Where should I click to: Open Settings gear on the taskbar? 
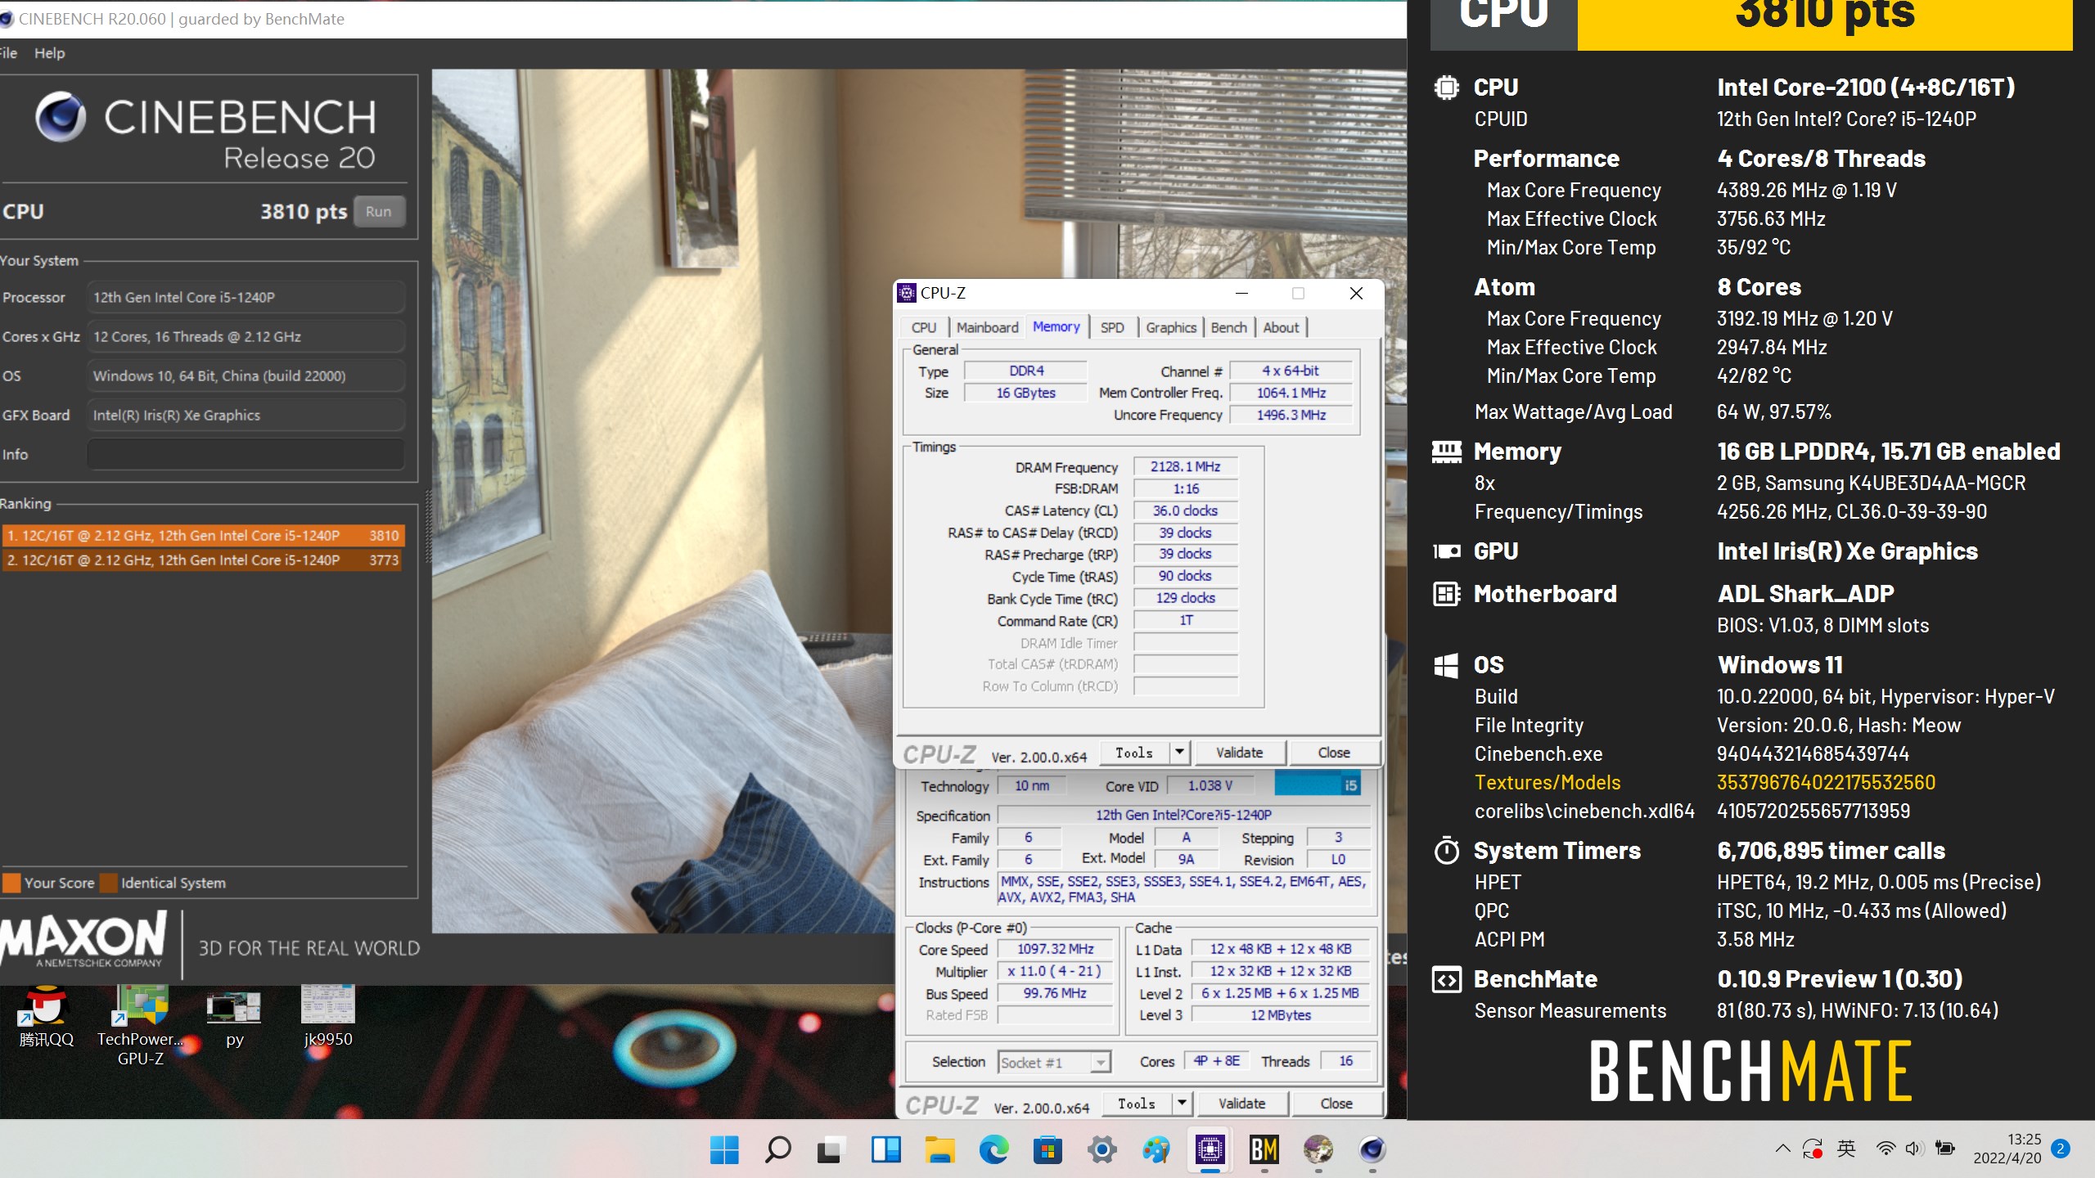1102,1150
